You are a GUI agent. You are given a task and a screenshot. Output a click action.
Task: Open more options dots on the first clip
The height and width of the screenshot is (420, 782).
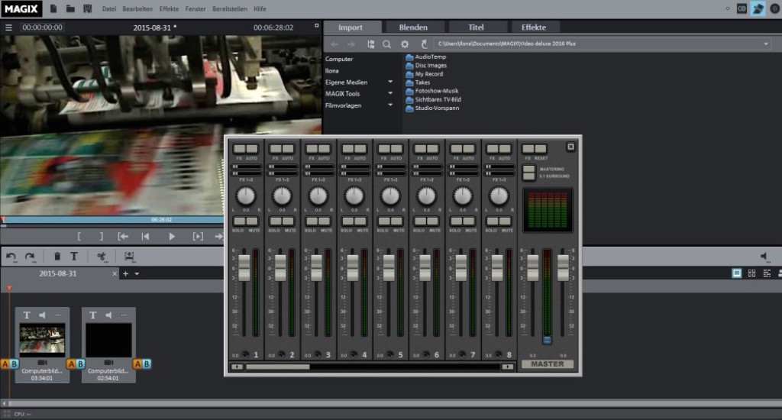click(58, 315)
